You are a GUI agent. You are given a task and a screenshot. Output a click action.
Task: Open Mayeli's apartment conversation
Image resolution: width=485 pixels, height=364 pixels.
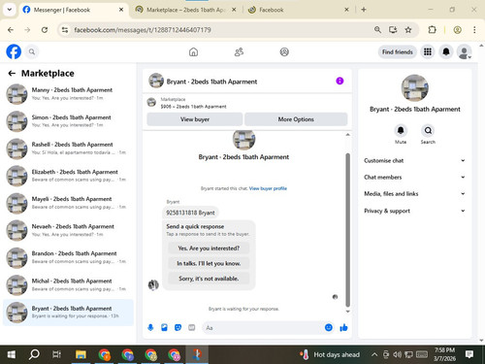click(68, 203)
